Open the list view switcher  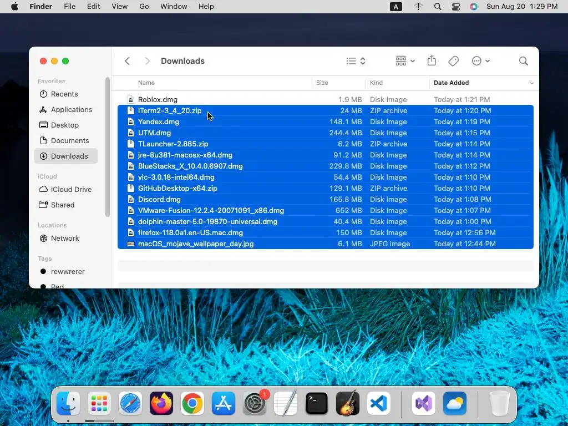point(356,61)
